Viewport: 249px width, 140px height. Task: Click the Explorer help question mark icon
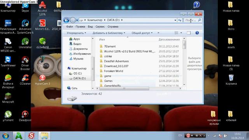point(197,33)
